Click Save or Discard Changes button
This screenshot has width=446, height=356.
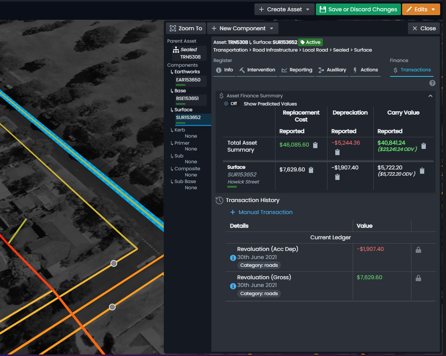tap(357, 9)
